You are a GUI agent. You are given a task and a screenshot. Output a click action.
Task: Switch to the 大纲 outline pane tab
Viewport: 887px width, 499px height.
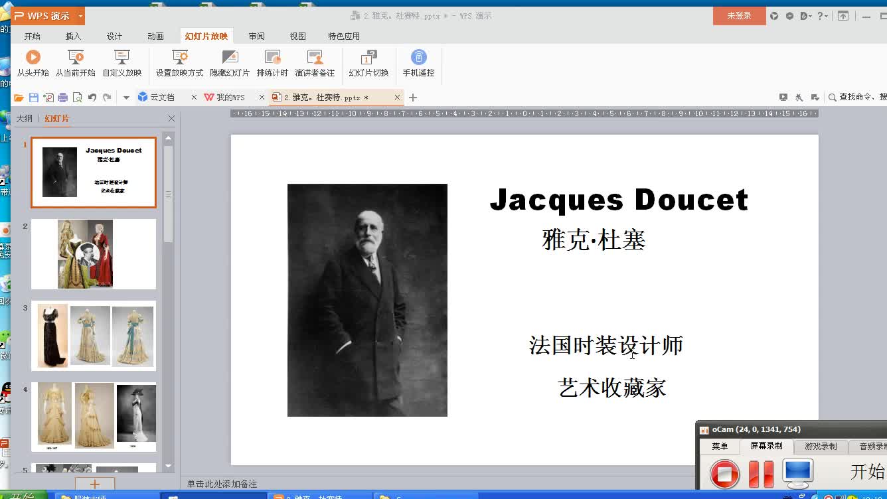point(24,118)
